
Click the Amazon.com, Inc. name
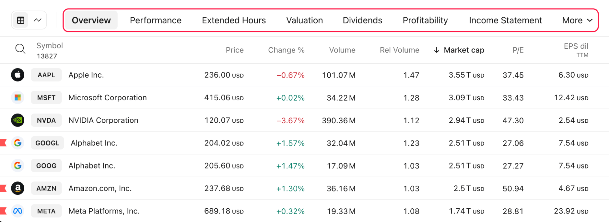[x=100, y=189]
